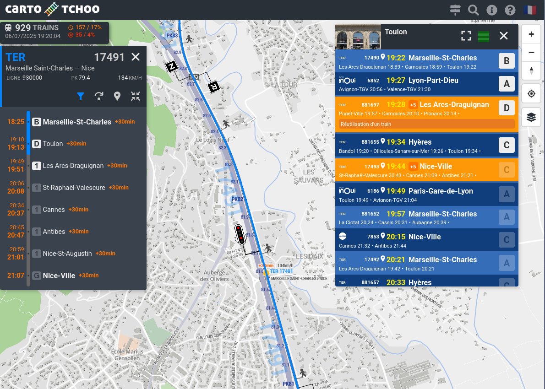545x389 pixels.
Task: Open inOui 6852 to Lyon-Part-Dieu
Action: coord(426,84)
